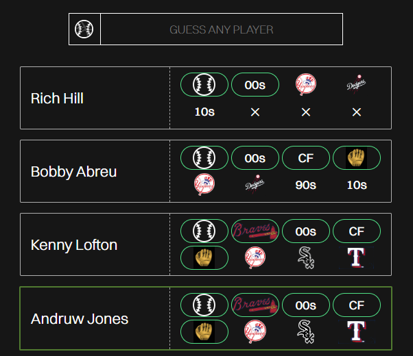The width and height of the screenshot is (413, 356).
Task: Select the CF badge in Bobby Abreu row
Action: point(306,158)
